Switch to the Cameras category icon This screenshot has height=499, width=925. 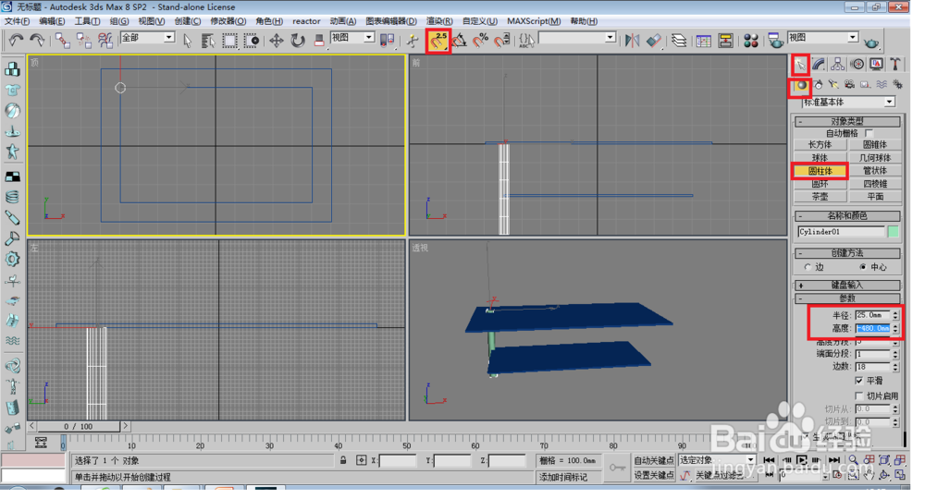pos(849,85)
